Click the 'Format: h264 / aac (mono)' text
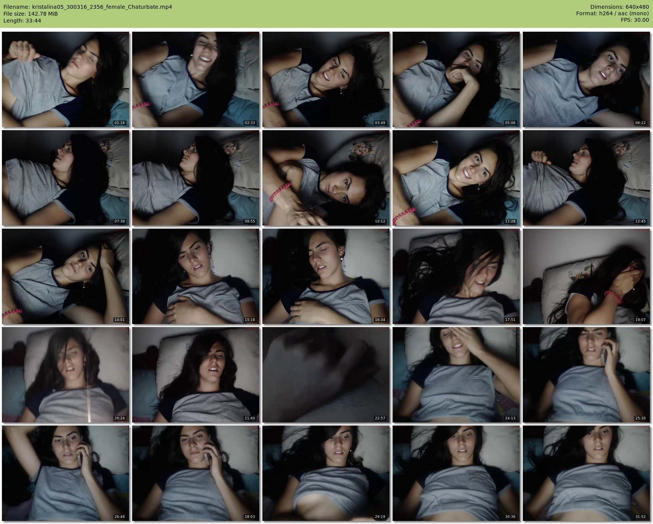Image resolution: width=653 pixels, height=524 pixels. coord(613,13)
